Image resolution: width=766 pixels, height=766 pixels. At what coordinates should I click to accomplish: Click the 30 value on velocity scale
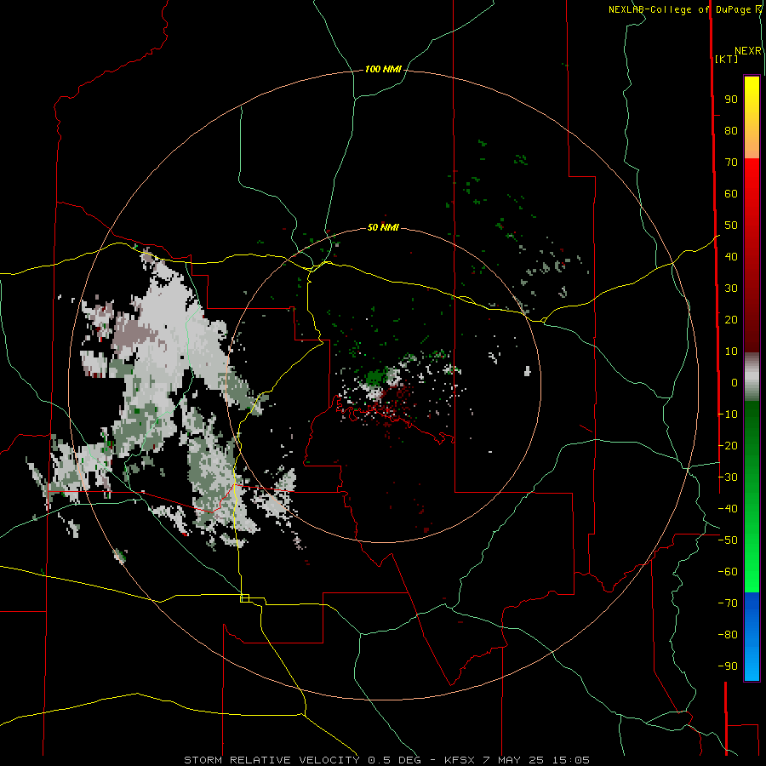pyautogui.click(x=731, y=289)
